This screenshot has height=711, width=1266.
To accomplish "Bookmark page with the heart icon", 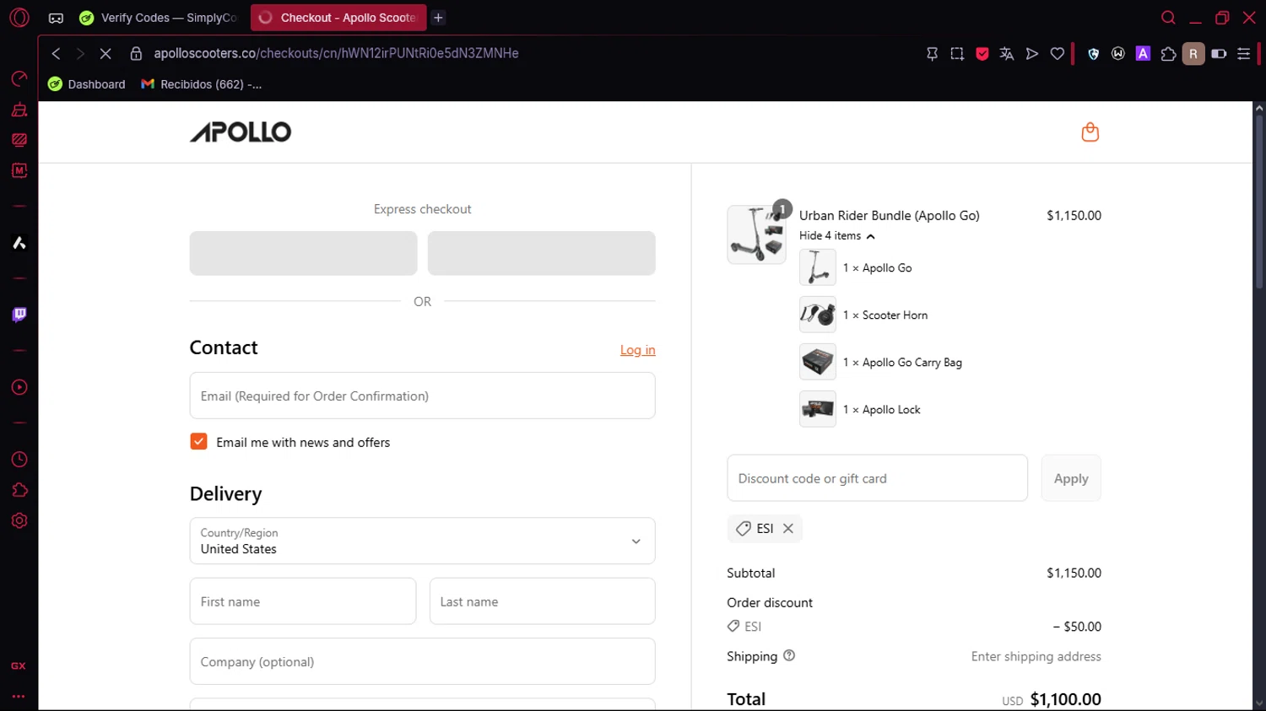I will coord(1057,53).
